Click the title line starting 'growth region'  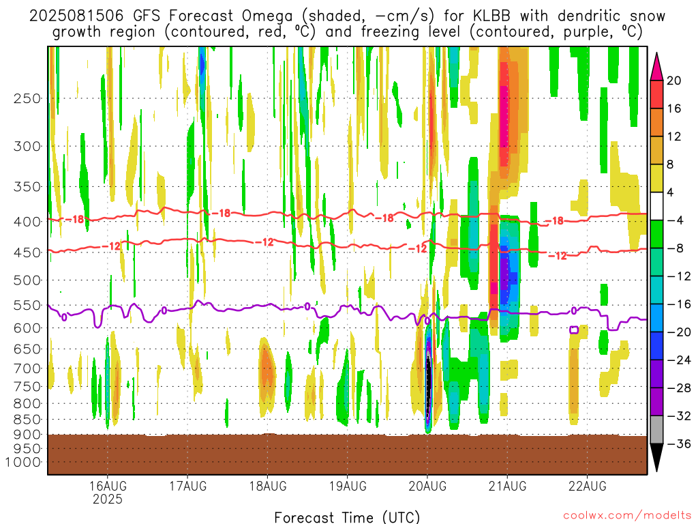point(347,32)
